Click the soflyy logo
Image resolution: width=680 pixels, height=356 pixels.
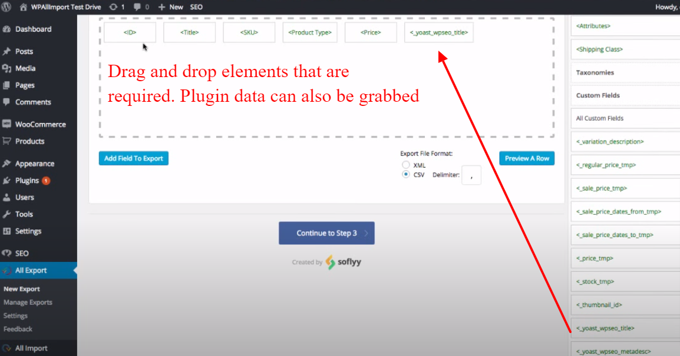tap(344, 262)
